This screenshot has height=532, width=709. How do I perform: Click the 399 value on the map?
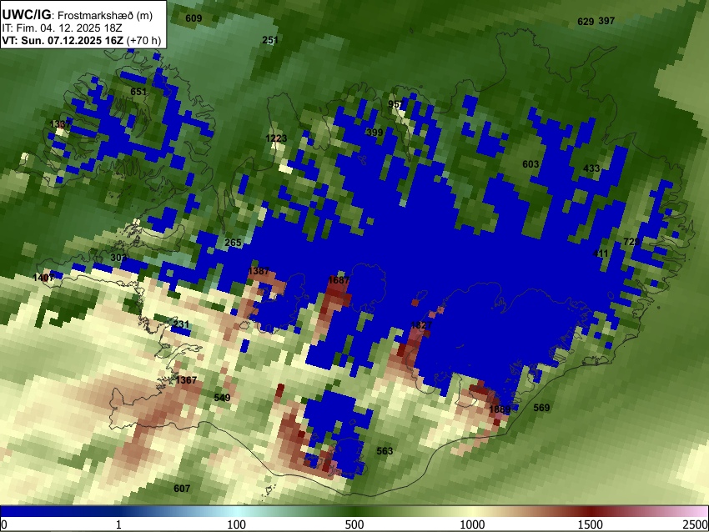(375, 133)
